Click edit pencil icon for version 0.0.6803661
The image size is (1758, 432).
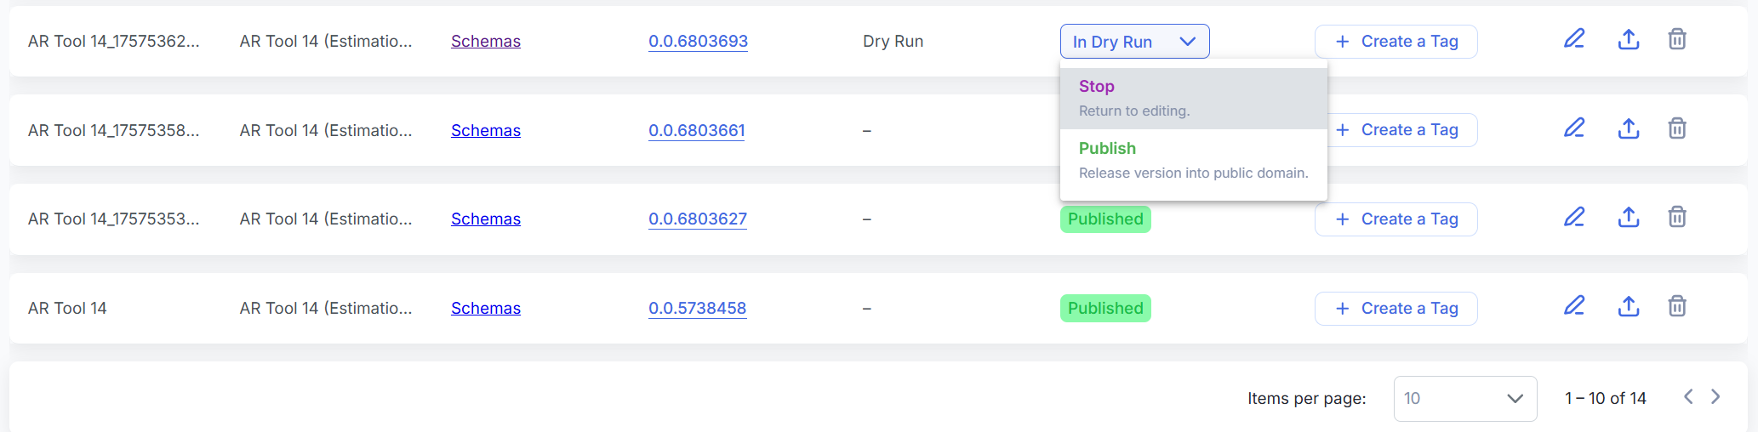point(1574,128)
